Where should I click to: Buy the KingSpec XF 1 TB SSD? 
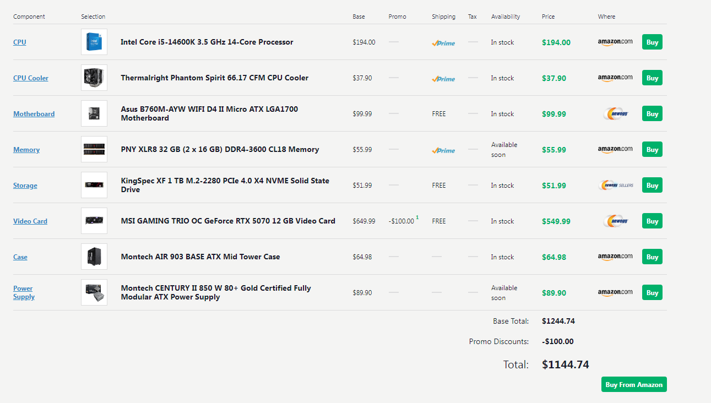point(652,185)
